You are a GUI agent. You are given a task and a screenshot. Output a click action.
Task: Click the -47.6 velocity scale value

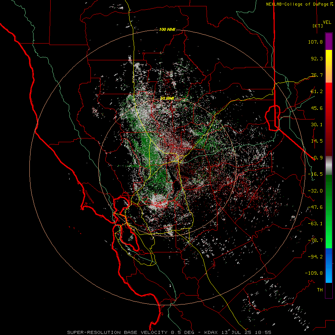(315, 207)
